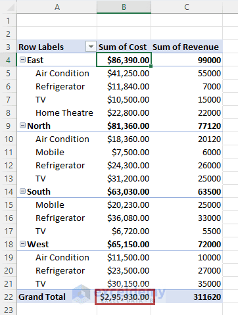Select column B header
The width and height of the screenshot is (238, 315).
tap(124, 7)
